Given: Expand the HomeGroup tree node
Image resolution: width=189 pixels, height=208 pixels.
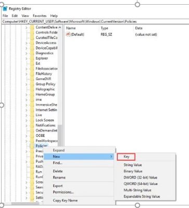Looking at the screenshot, I should pos(27,95).
